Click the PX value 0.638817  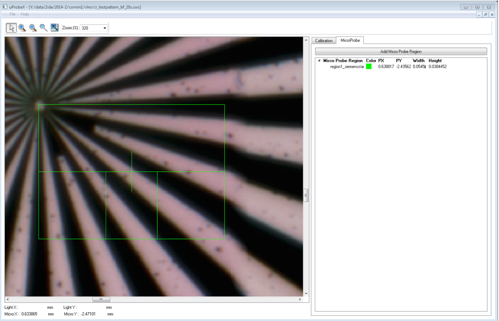point(386,67)
